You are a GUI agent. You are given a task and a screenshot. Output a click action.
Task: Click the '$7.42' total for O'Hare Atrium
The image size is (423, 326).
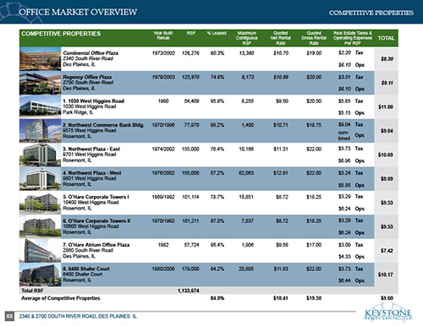pyautogui.click(x=387, y=251)
